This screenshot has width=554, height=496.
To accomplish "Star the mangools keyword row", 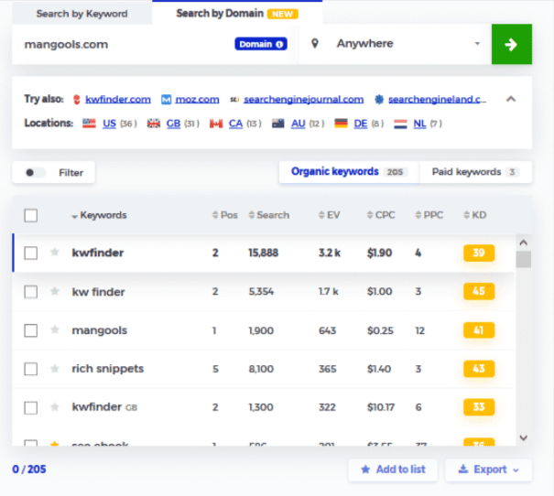I will [55, 330].
